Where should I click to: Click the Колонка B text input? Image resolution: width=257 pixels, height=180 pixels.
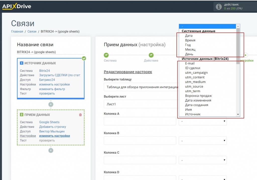coord(140,141)
